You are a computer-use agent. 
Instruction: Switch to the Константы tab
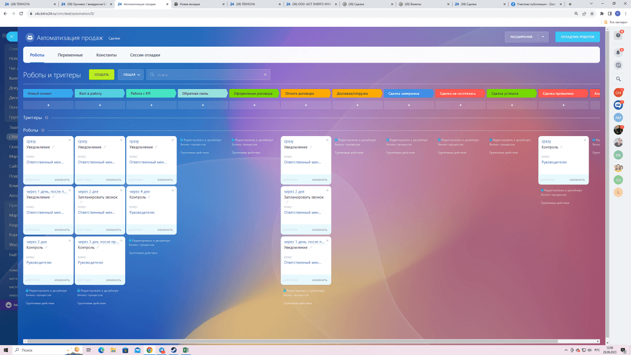tap(106, 55)
